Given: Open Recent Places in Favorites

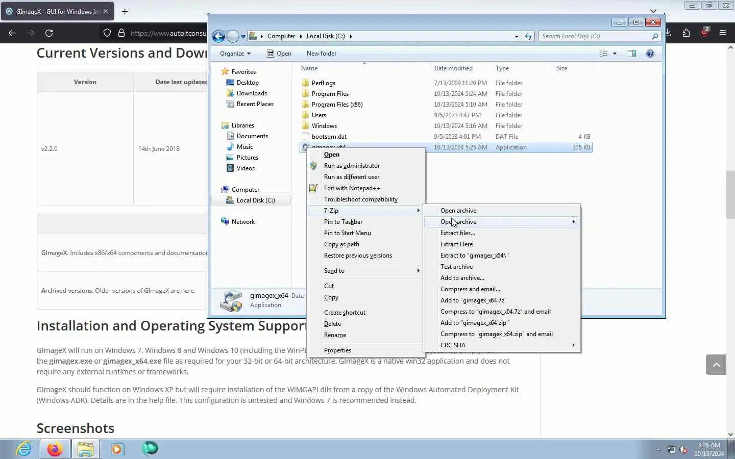Looking at the screenshot, I should click(x=255, y=104).
